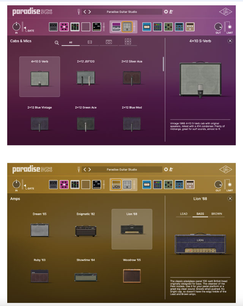Pick the 2×12 Silver Ace cabinet
The height and width of the screenshot is (306, 243).
132,74
